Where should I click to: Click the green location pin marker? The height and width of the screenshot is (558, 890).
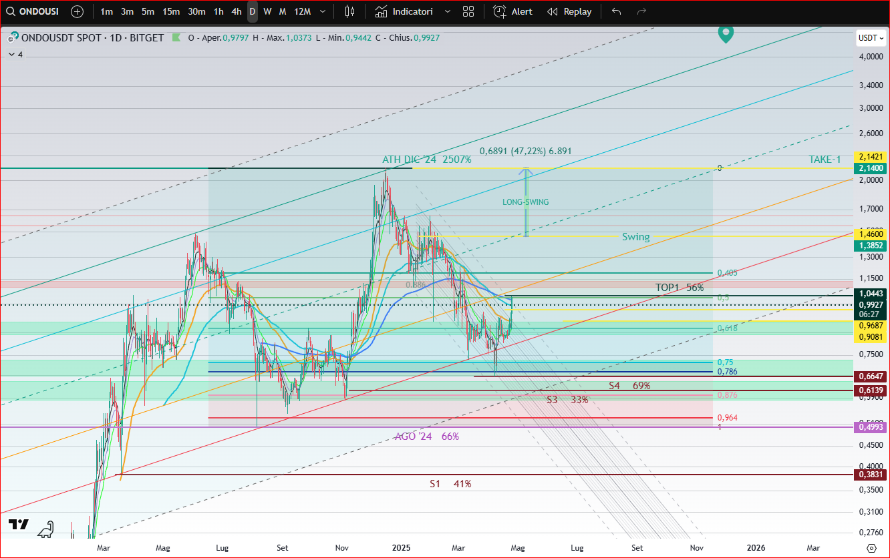[x=726, y=33]
